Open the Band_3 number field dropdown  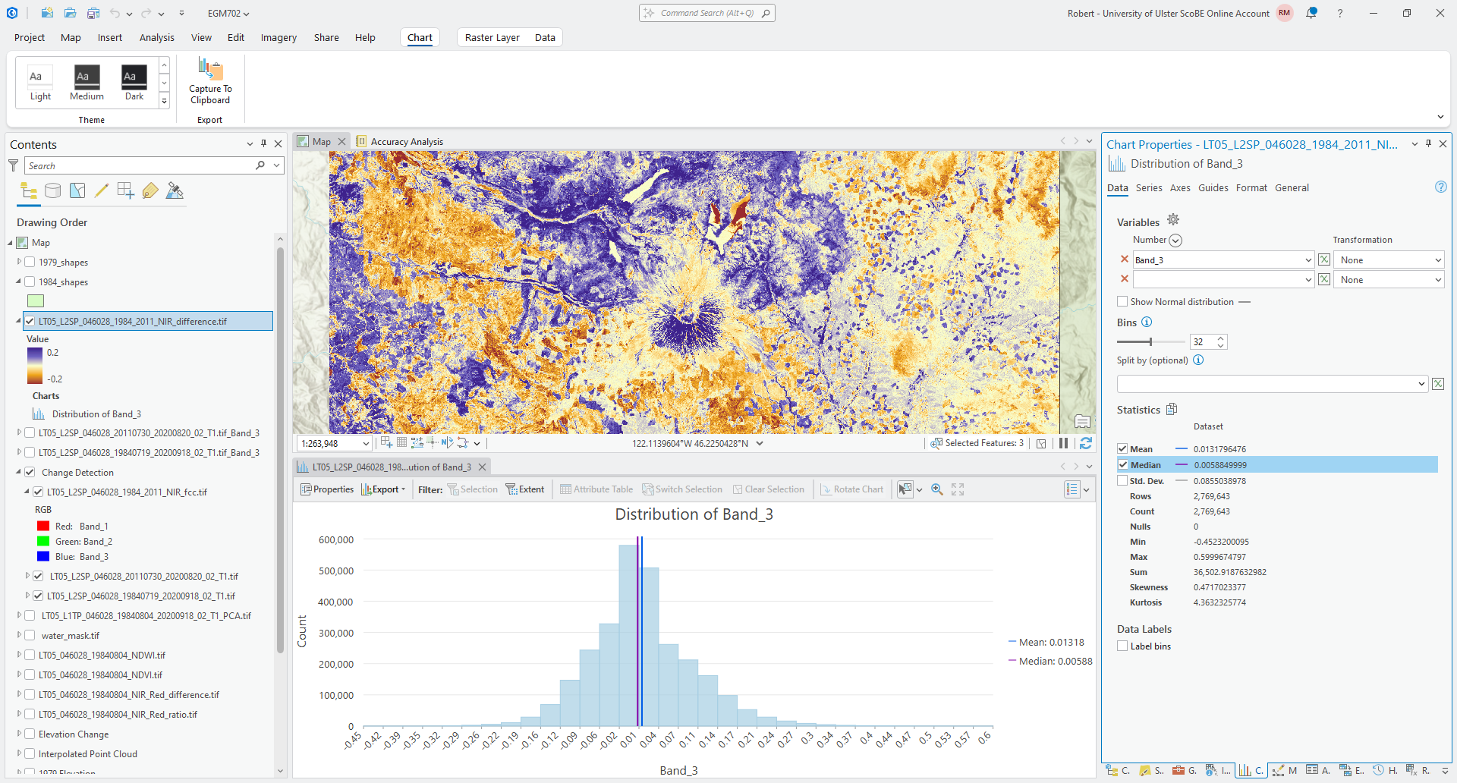1308,260
